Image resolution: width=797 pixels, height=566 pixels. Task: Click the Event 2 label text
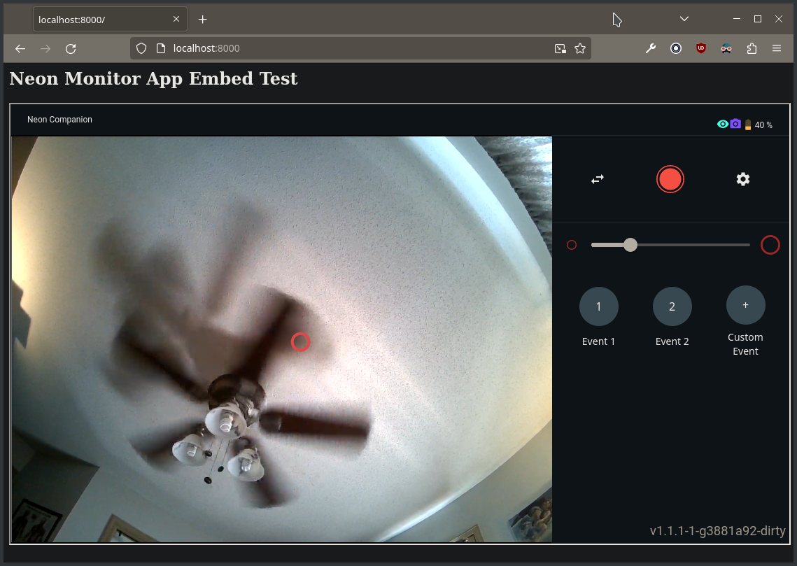coord(672,341)
